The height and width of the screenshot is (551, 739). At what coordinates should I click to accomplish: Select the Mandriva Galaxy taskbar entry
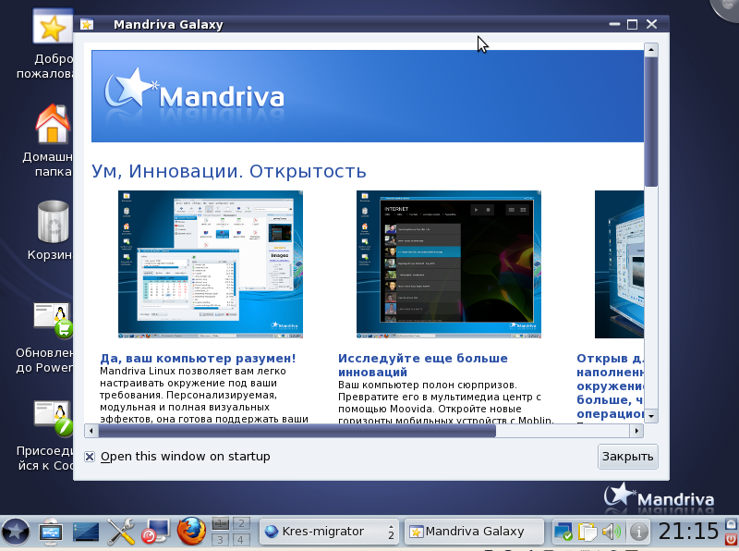tap(474, 532)
